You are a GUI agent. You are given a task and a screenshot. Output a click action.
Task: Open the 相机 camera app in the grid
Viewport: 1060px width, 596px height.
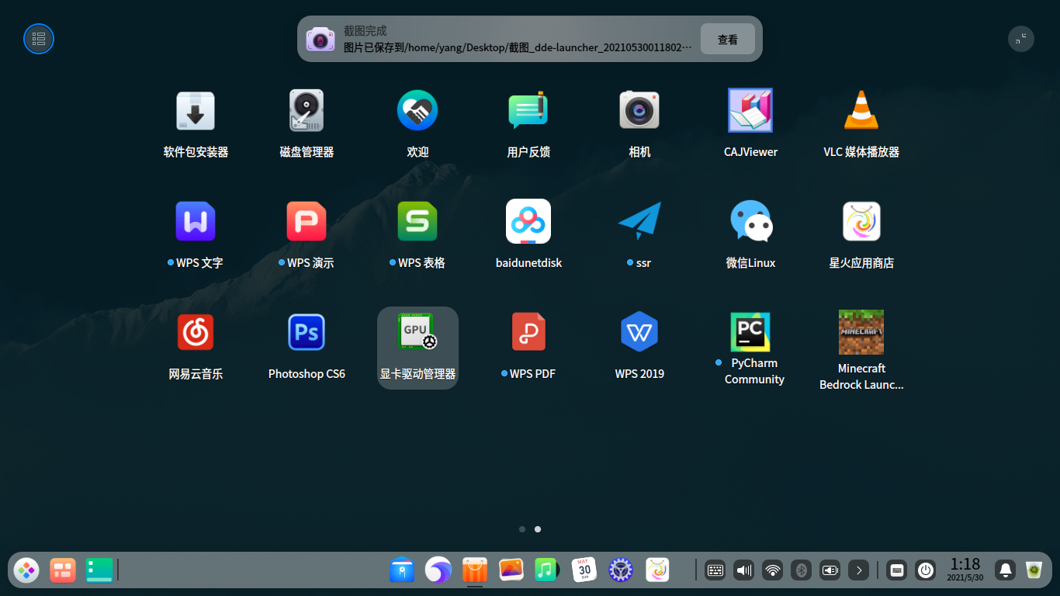(639, 110)
